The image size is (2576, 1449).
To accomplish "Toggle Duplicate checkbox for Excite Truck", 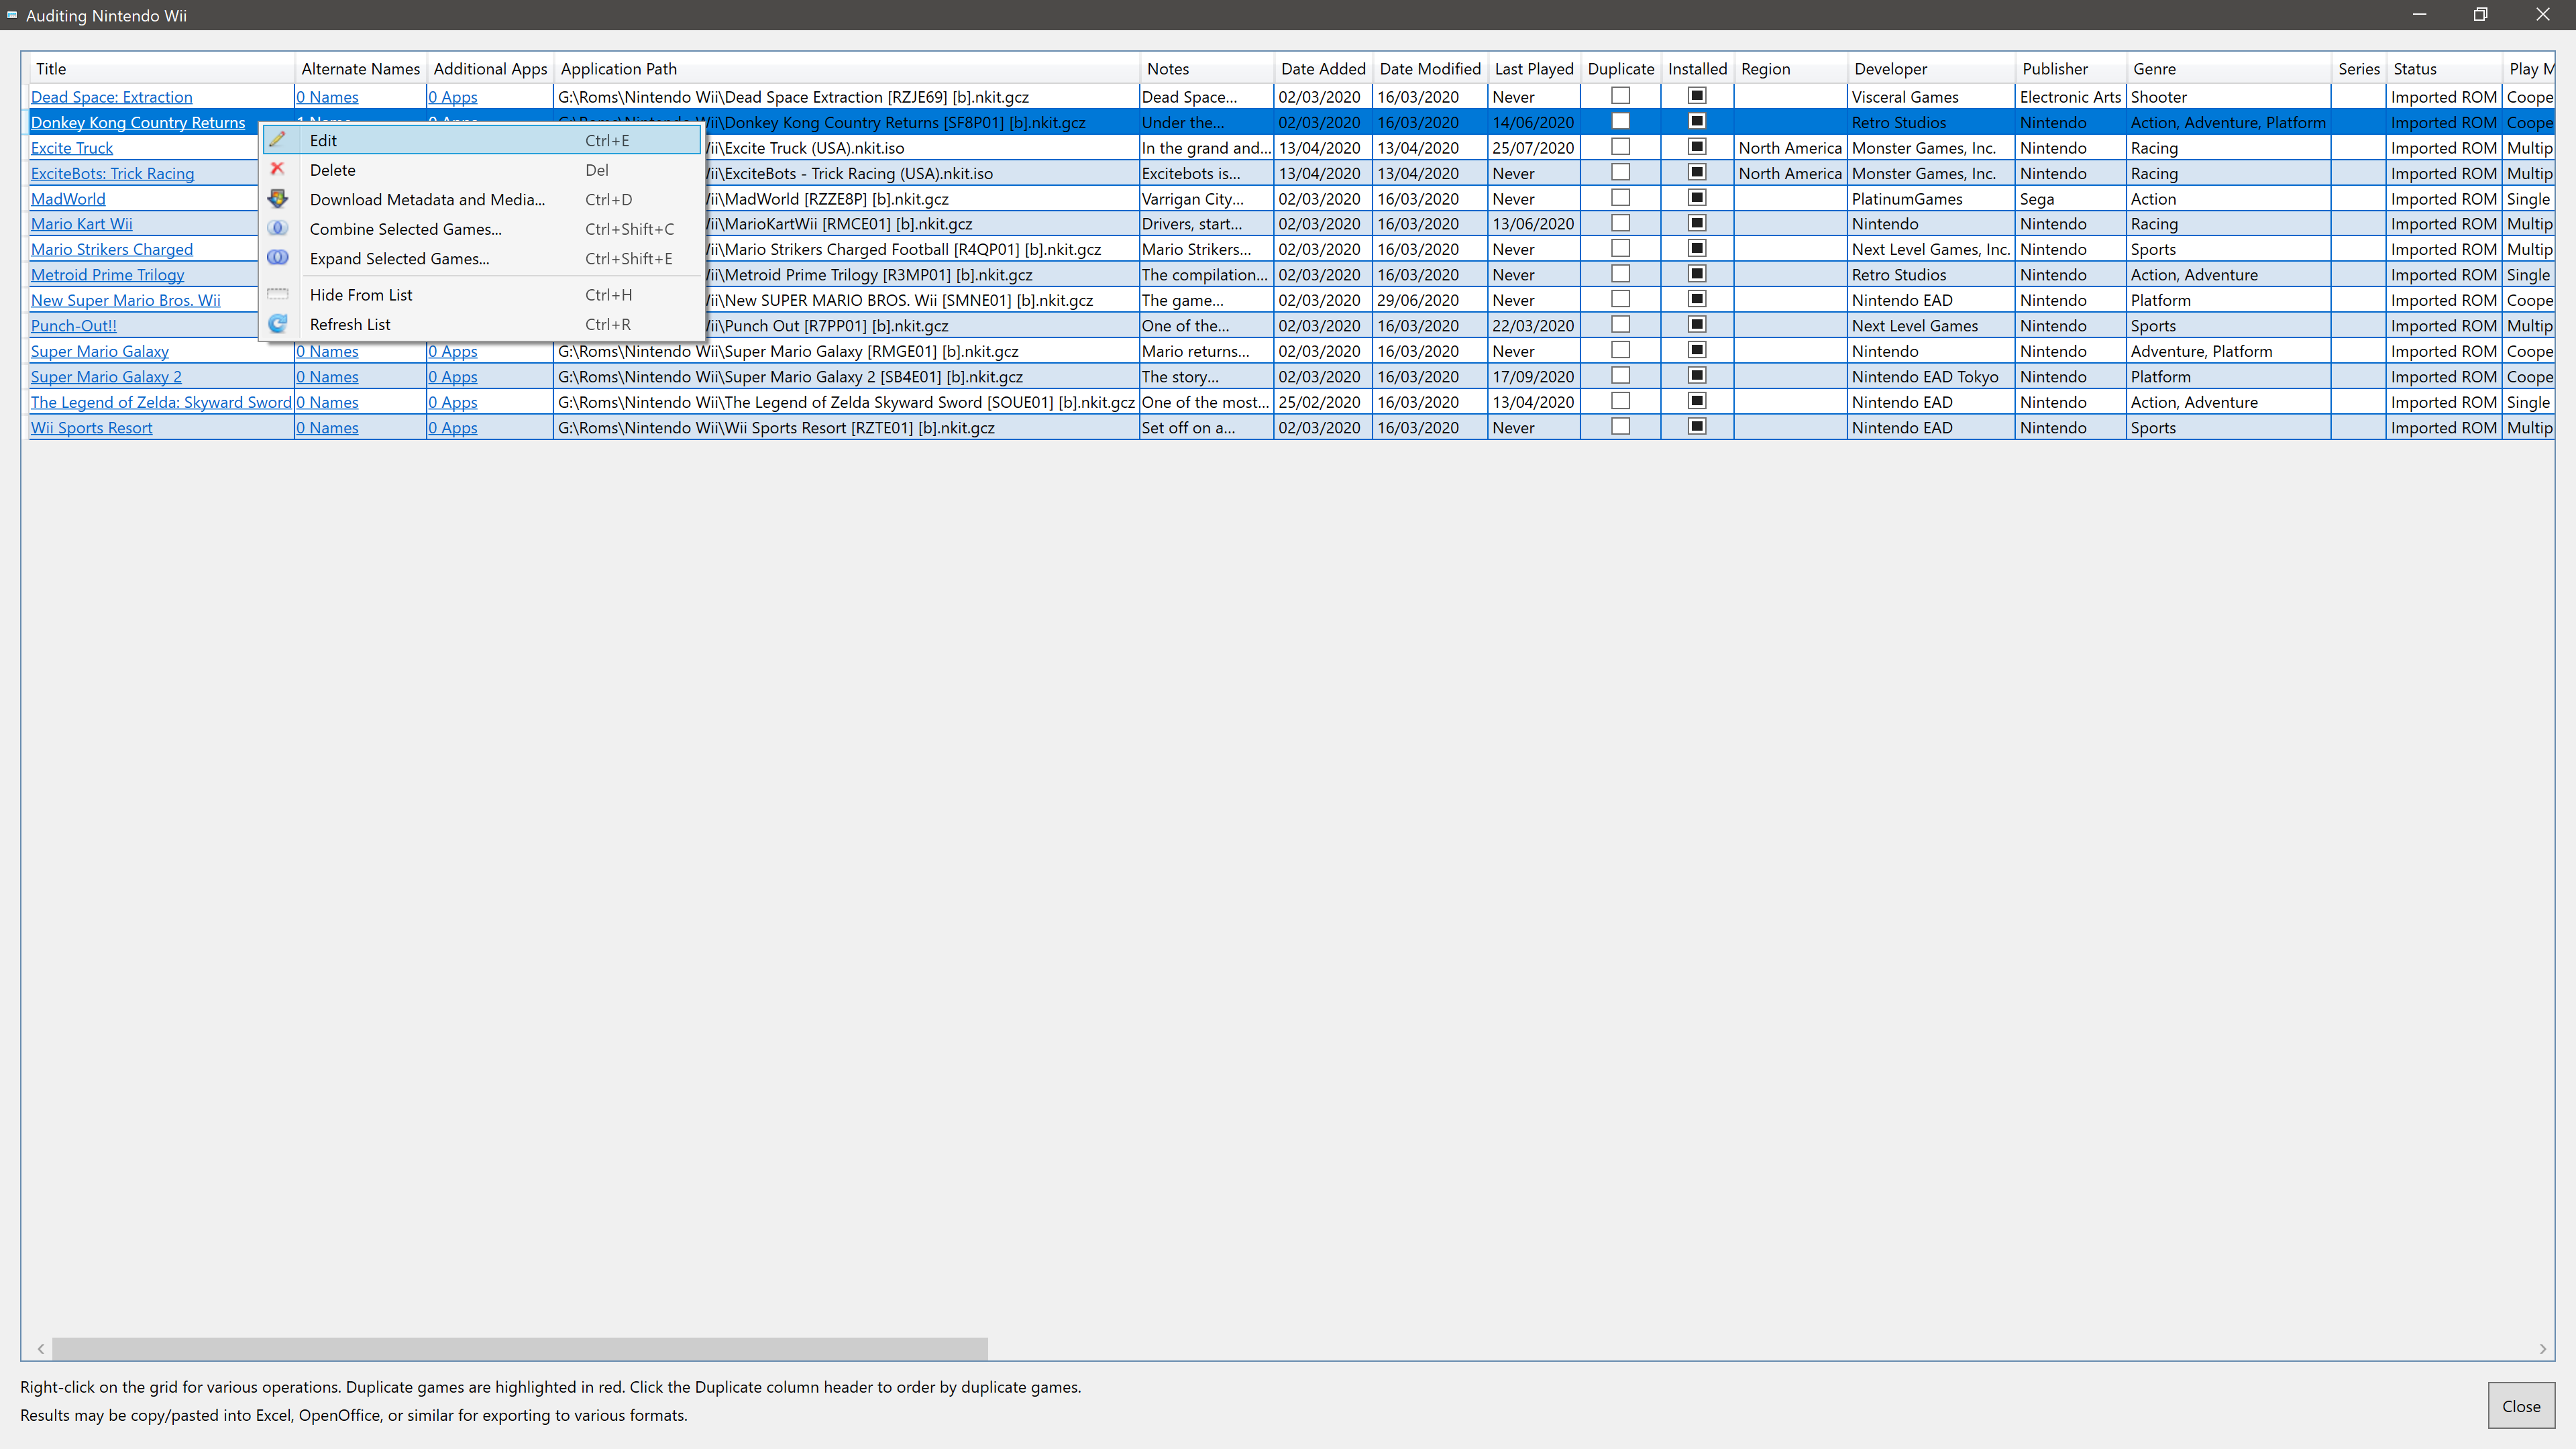I will (1621, 146).
